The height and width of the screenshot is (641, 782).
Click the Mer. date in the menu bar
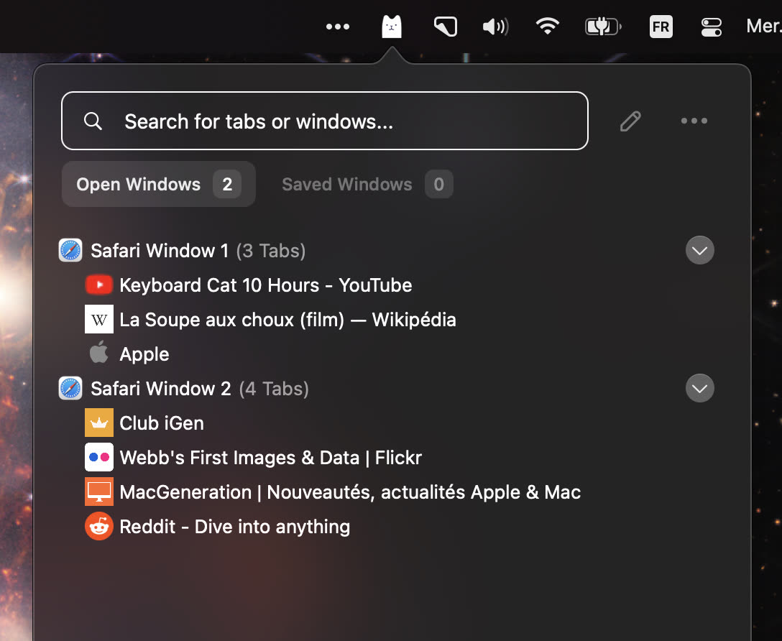pos(763,26)
